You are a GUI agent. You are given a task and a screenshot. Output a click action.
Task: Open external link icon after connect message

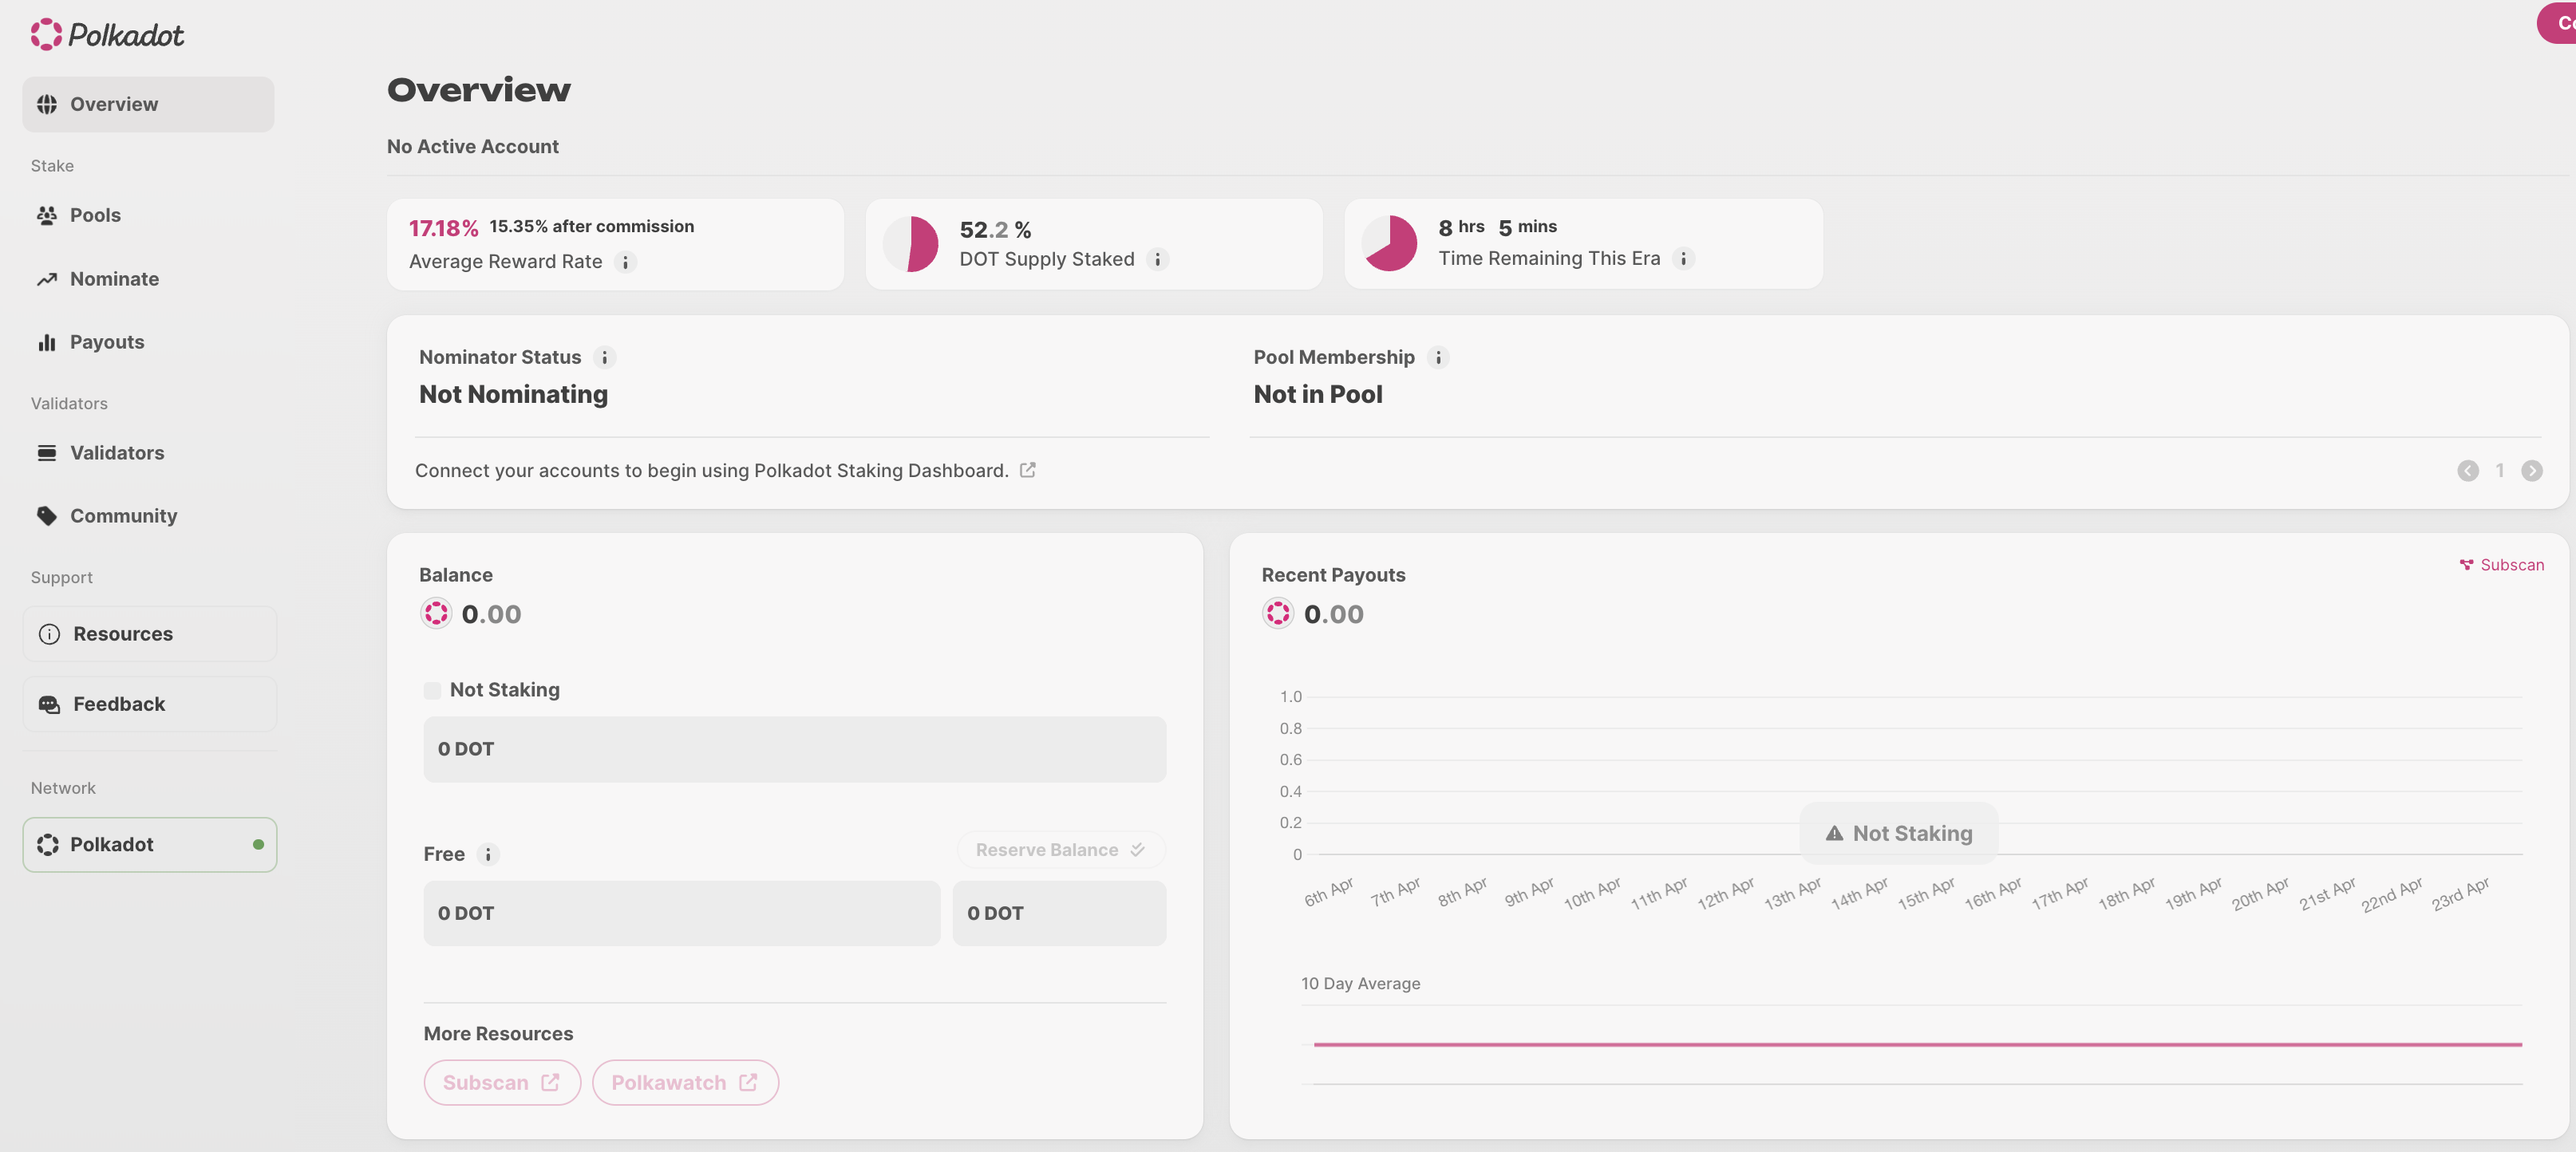point(1028,470)
